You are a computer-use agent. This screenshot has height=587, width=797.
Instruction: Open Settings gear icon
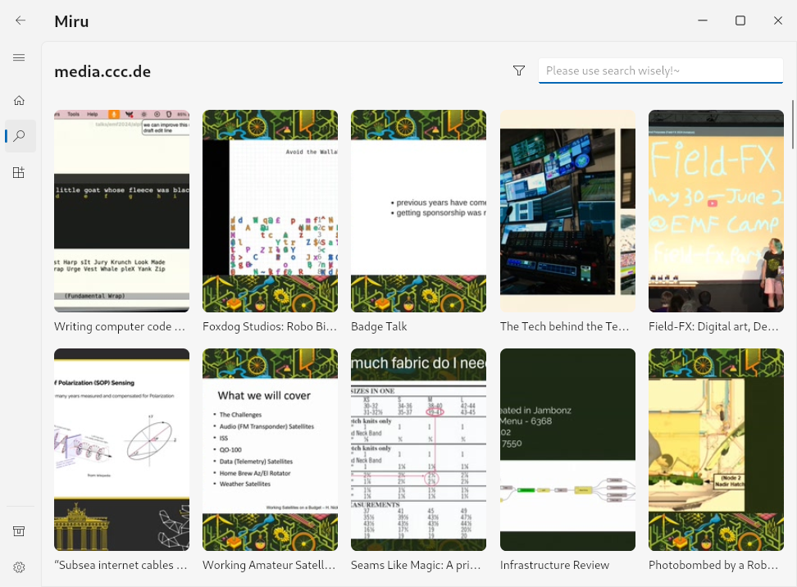[19, 567]
